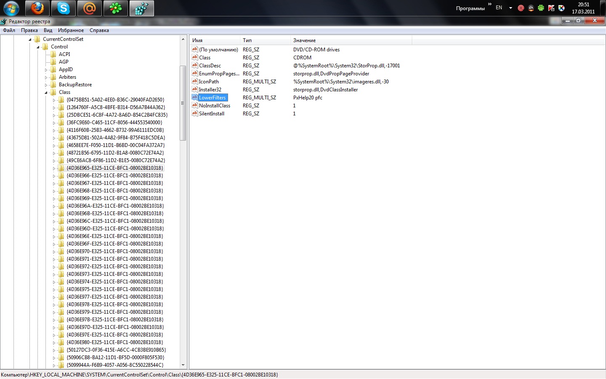Screen dimensions: 606x379
Task: Select the {5099944A-F6B9-4057-A056-8C550228544C} key
Action: pyautogui.click(x=115, y=365)
